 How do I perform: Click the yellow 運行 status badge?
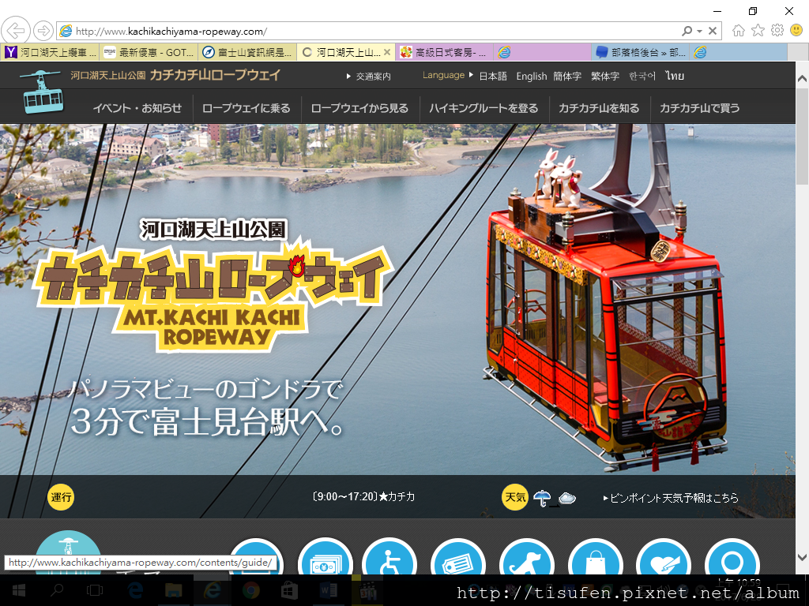61,497
